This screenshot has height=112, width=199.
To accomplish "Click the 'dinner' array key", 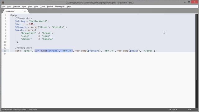I will pyautogui.click(x=26, y=39).
